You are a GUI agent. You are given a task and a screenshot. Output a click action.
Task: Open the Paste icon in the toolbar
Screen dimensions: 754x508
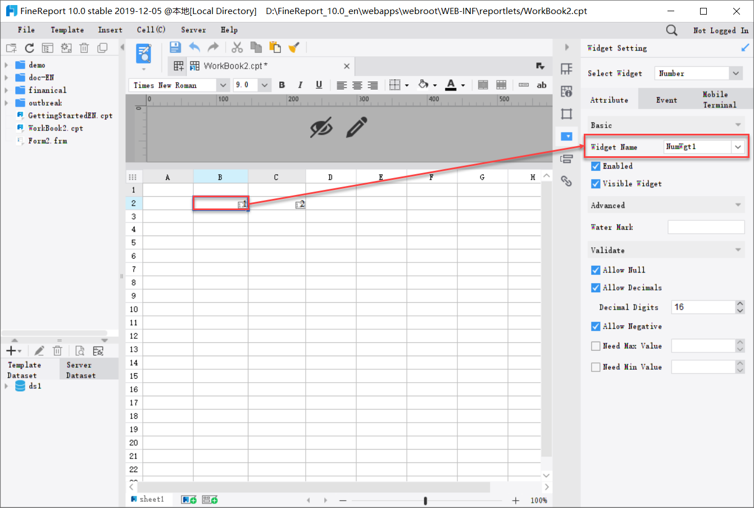(x=275, y=47)
